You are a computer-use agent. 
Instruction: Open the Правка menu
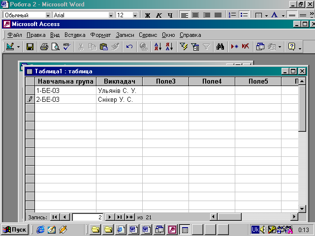click(36, 35)
